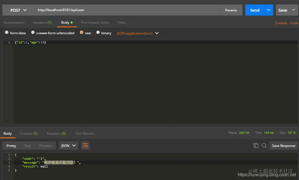Open the Code link

pos(294,23)
